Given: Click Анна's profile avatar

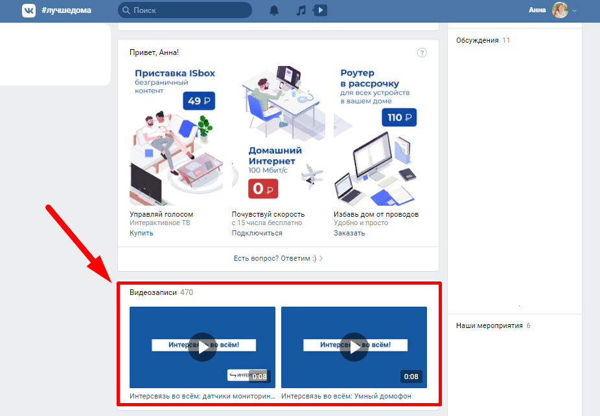Looking at the screenshot, I should [x=560, y=10].
